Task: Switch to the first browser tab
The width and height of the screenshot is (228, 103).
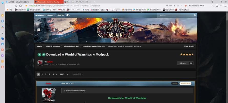Action: [19, 2]
